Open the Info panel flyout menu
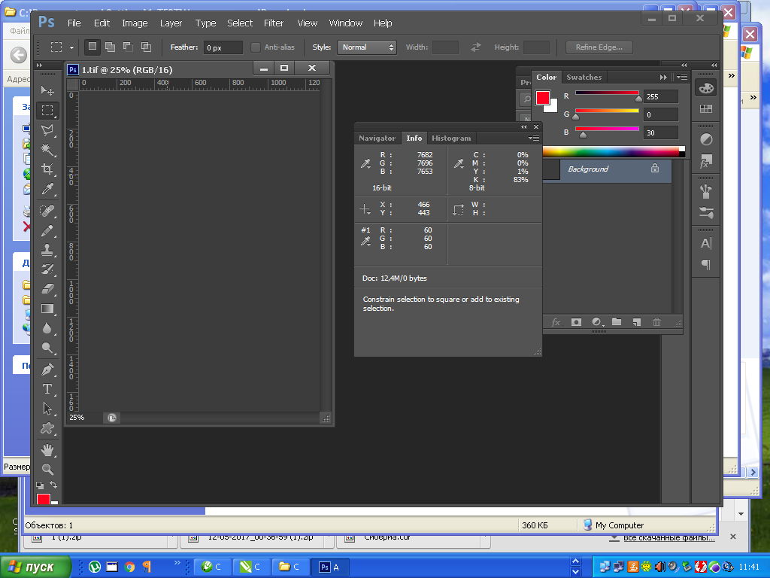Viewport: 770px width, 578px height. click(534, 138)
